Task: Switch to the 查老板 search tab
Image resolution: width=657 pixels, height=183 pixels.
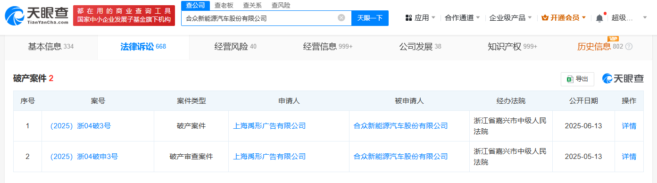Action: click(224, 5)
